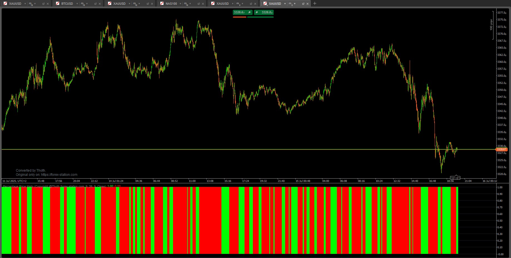Select orange 3328.67 price axis marker
The height and width of the screenshot is (258, 511).
[502, 149]
